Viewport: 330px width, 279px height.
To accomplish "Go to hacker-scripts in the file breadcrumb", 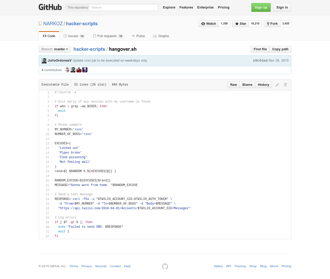I will click(x=89, y=49).
